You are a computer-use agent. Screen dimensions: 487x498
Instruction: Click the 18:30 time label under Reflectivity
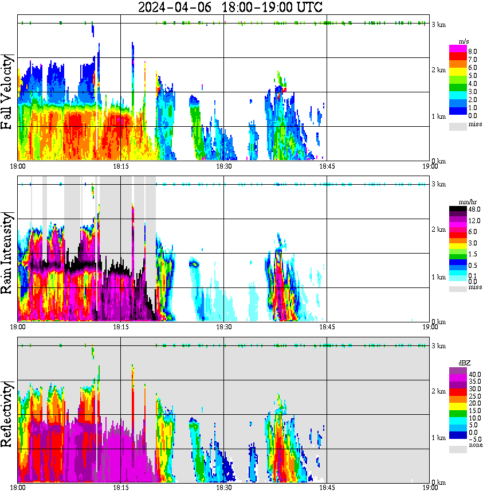pyautogui.click(x=223, y=488)
